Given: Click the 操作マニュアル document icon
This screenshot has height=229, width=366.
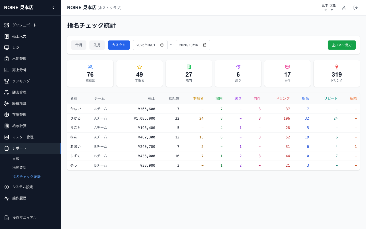Looking at the screenshot, I should tap(7, 218).
